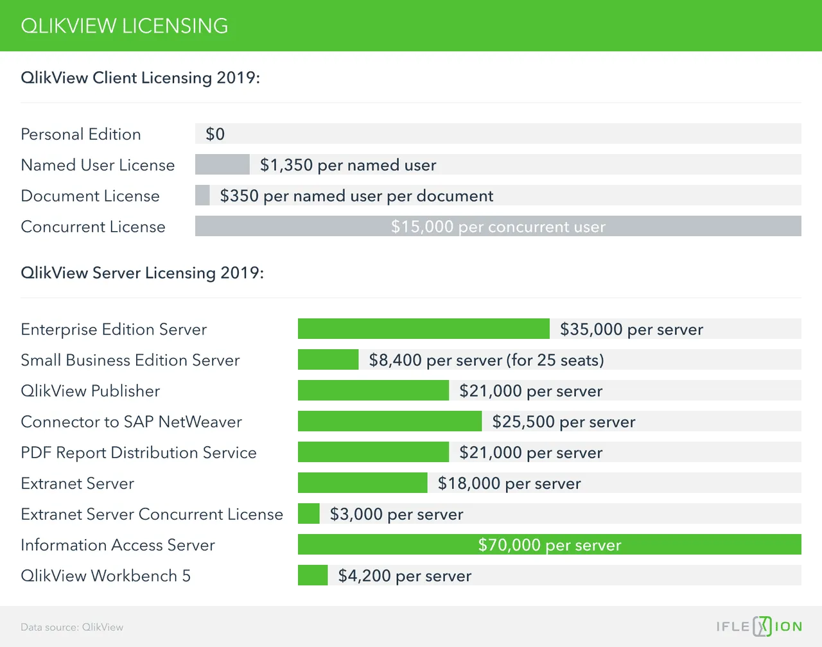Image resolution: width=822 pixels, height=647 pixels.
Task: Click '$25,500 per server' value
Action: (x=564, y=422)
